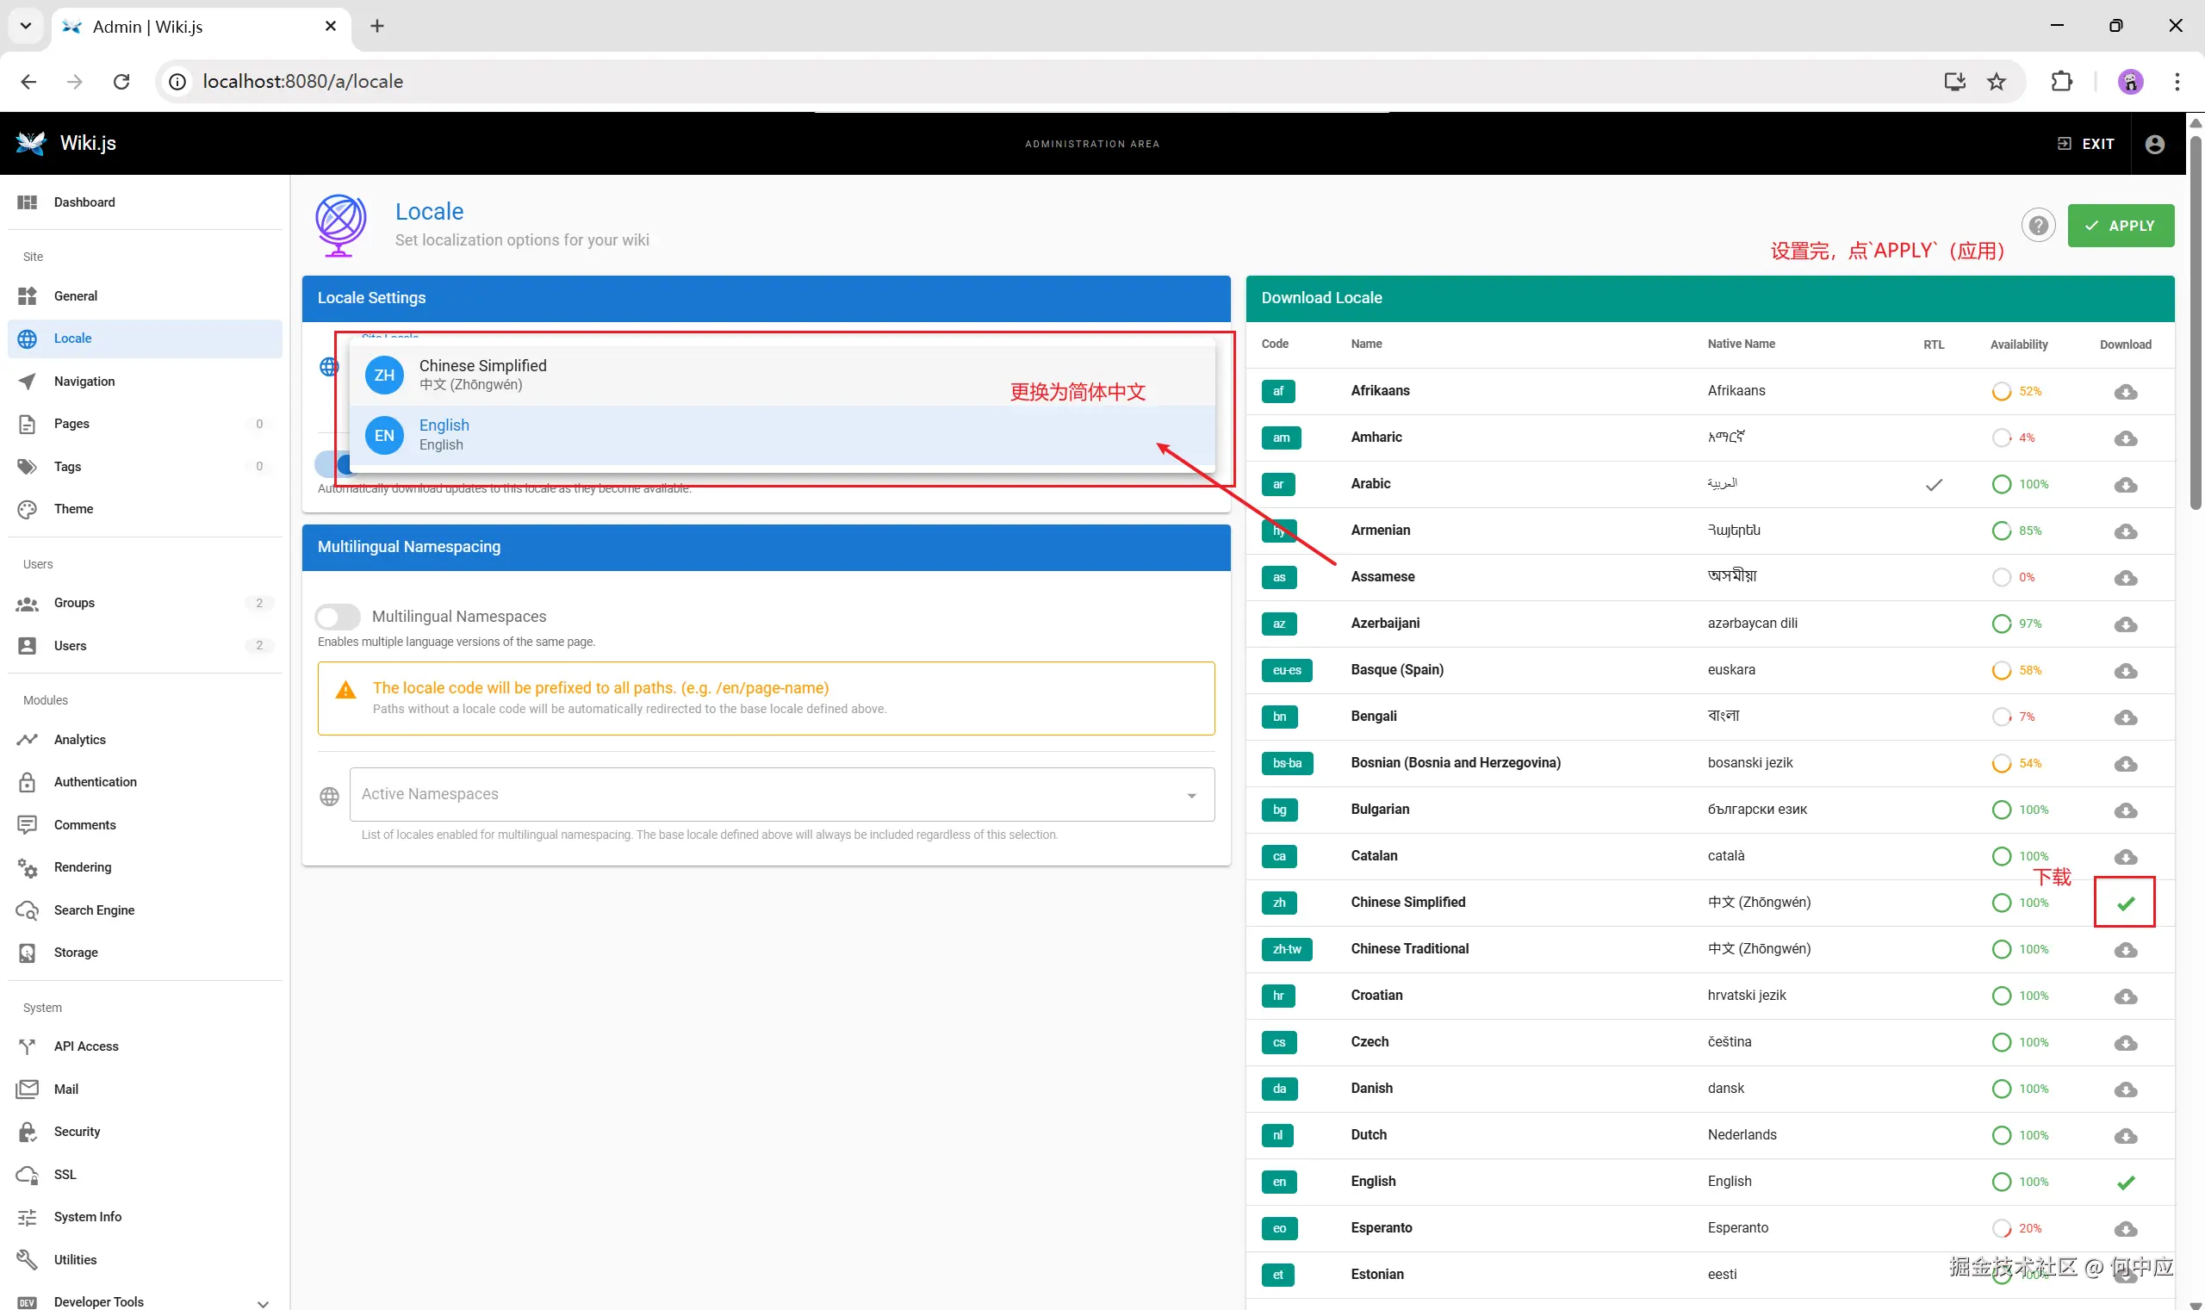Click the browser extensions puzzle icon
This screenshot has width=2205, height=1310.
tap(2061, 81)
